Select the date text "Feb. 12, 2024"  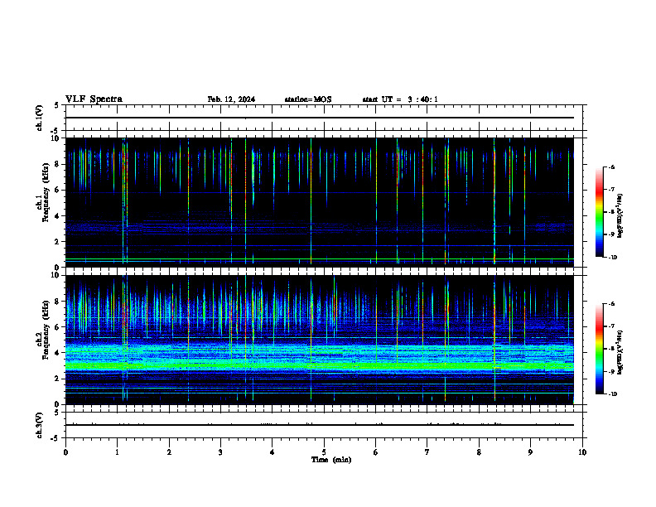(x=231, y=99)
